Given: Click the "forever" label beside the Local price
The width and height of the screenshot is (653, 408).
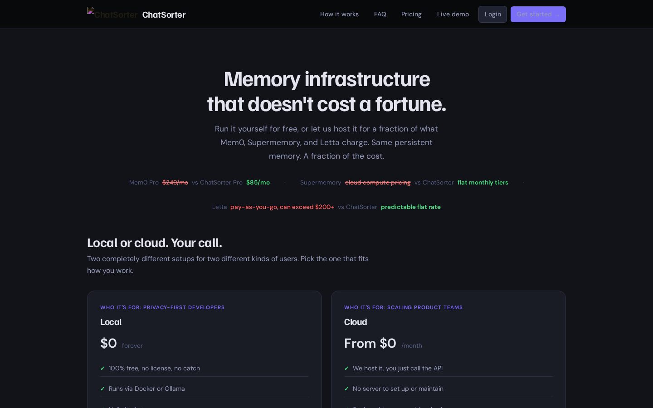Looking at the screenshot, I should 132,345.
